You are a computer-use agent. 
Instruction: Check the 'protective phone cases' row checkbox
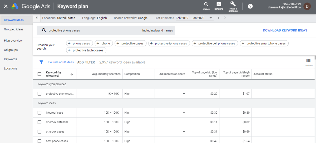pos(39,94)
